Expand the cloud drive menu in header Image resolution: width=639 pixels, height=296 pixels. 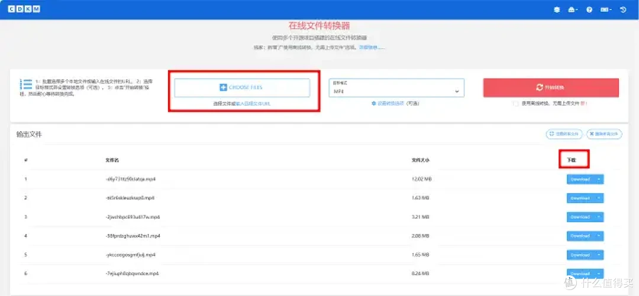(x=573, y=10)
